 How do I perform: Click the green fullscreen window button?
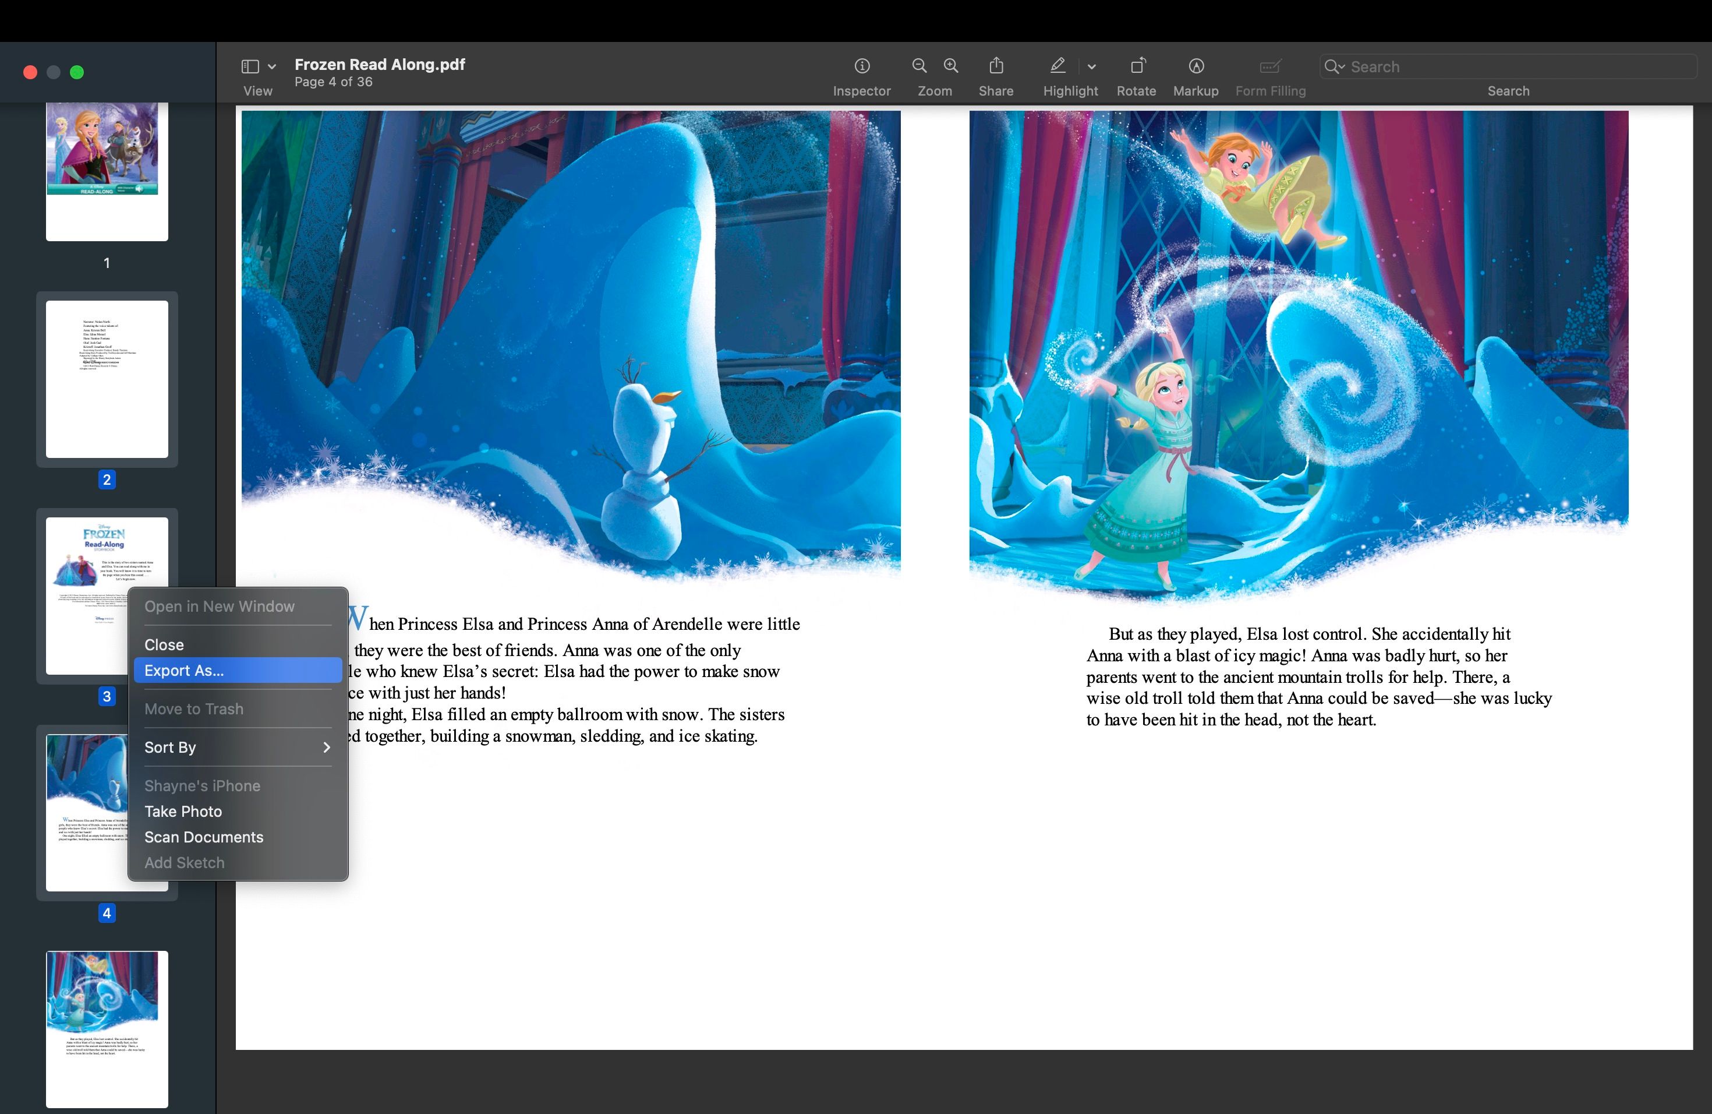coord(77,72)
